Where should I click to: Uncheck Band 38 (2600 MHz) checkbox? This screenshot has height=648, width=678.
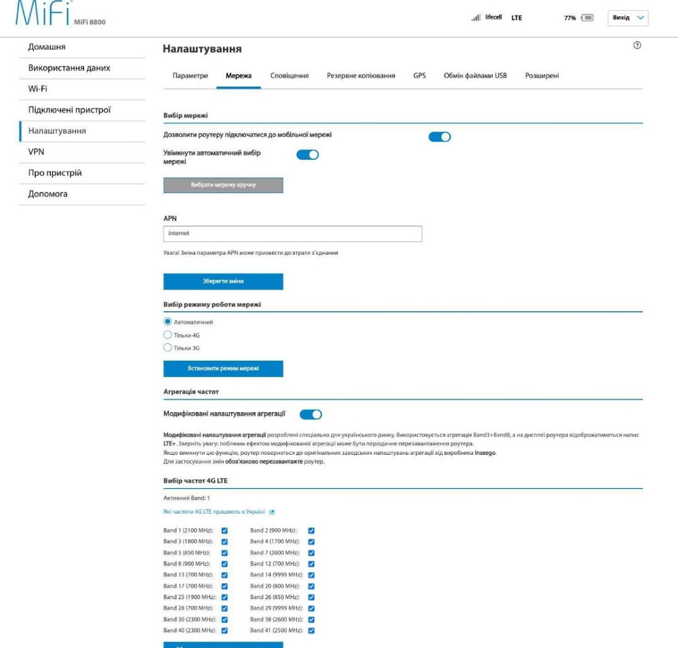pyautogui.click(x=311, y=620)
